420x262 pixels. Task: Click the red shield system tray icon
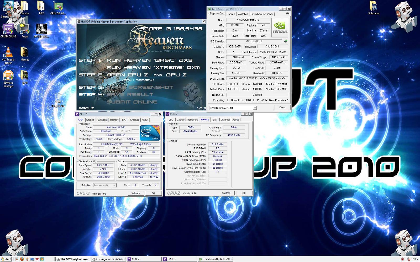click(402, 259)
